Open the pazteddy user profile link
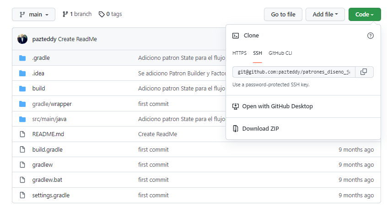Viewport: 387px width, 206px height. click(44, 39)
